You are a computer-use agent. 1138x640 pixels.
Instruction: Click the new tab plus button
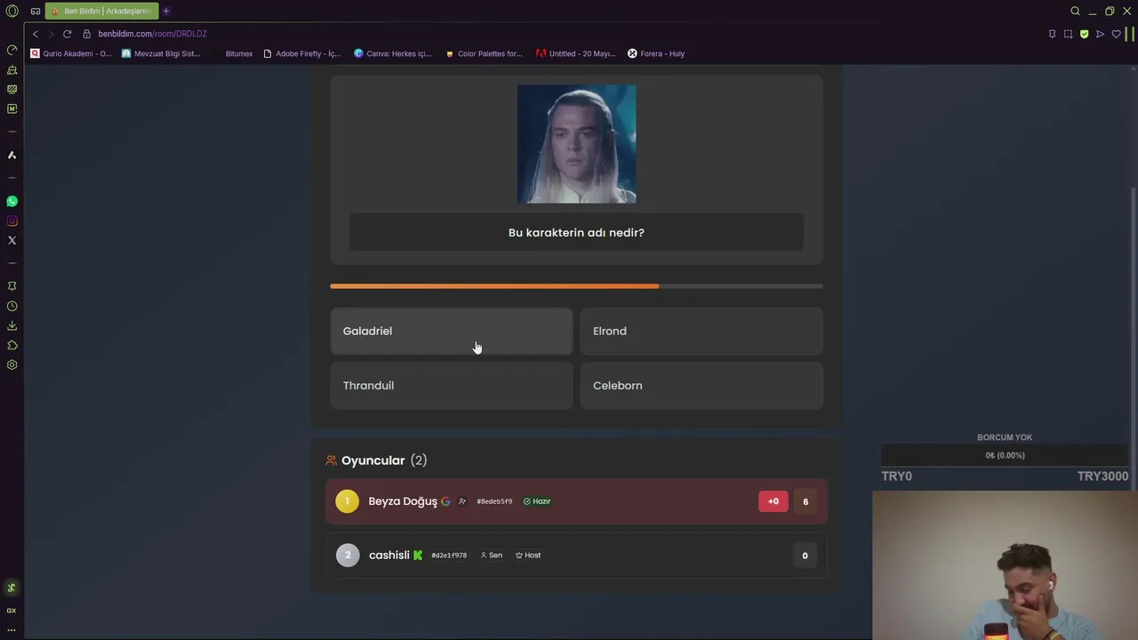tap(166, 12)
